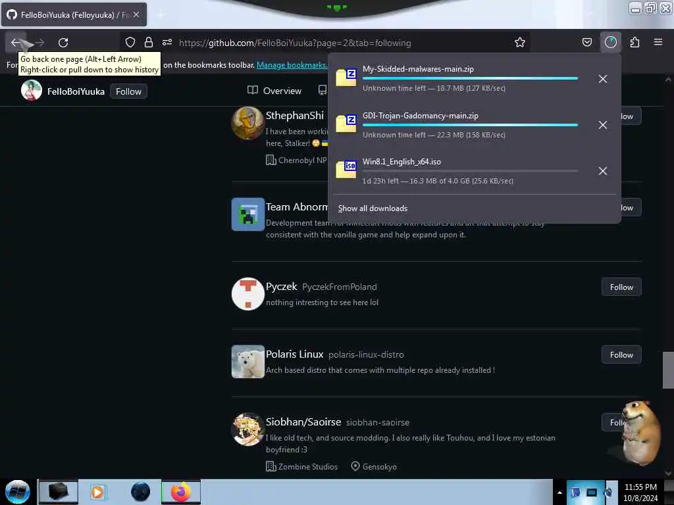Open the Windows Start orb

click(x=17, y=492)
